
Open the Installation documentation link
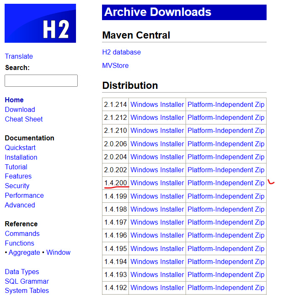pos(21,157)
